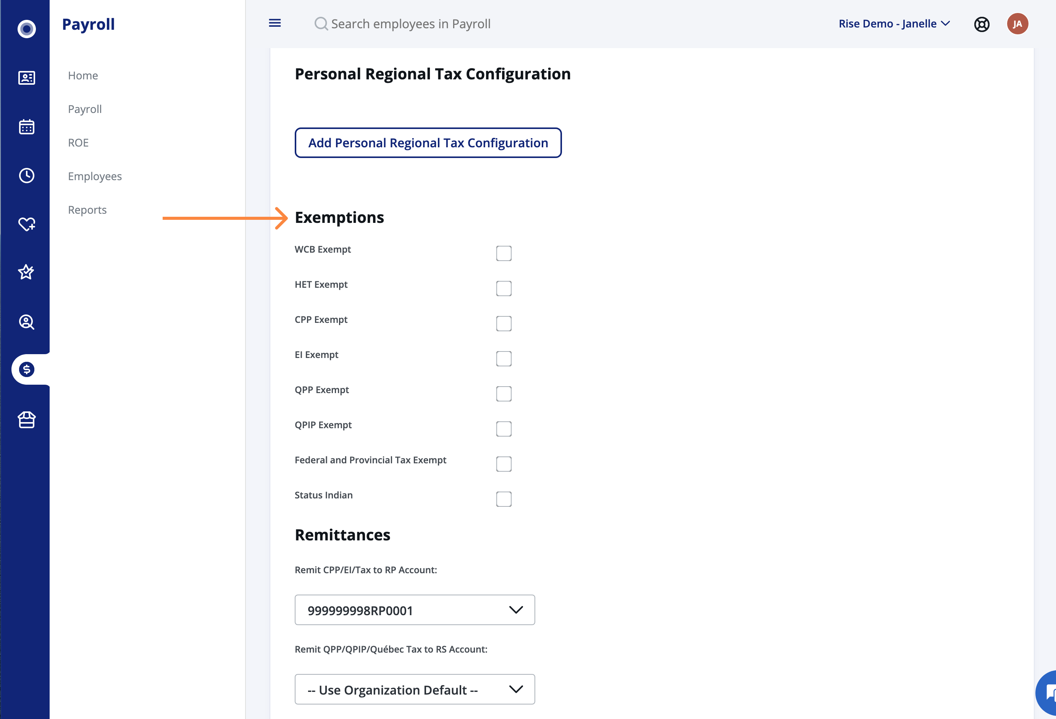Open the time tracking clock icon
Image resolution: width=1056 pixels, height=719 pixels.
[x=26, y=175]
